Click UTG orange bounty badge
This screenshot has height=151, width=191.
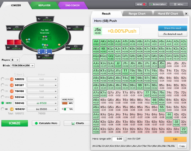pyautogui.click(x=11, y=79)
